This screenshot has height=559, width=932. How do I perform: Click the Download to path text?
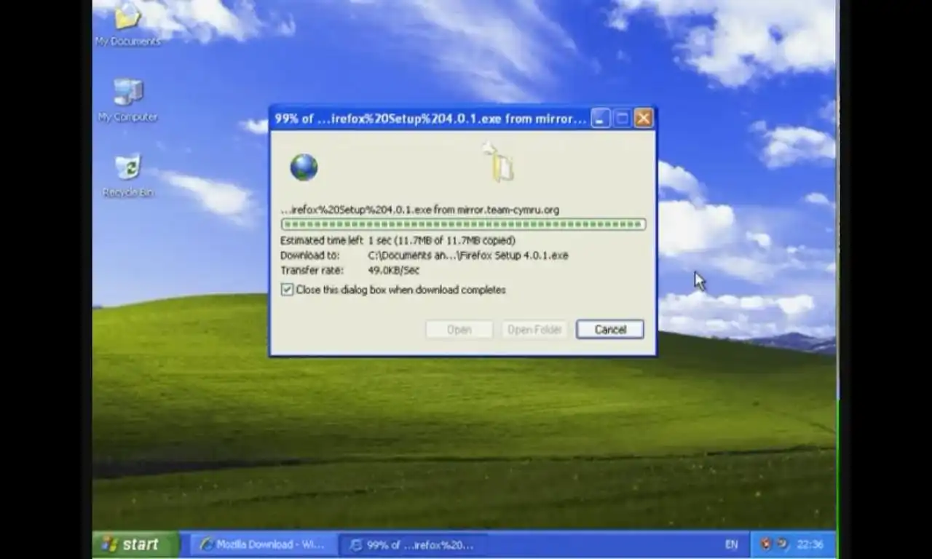pyautogui.click(x=468, y=255)
